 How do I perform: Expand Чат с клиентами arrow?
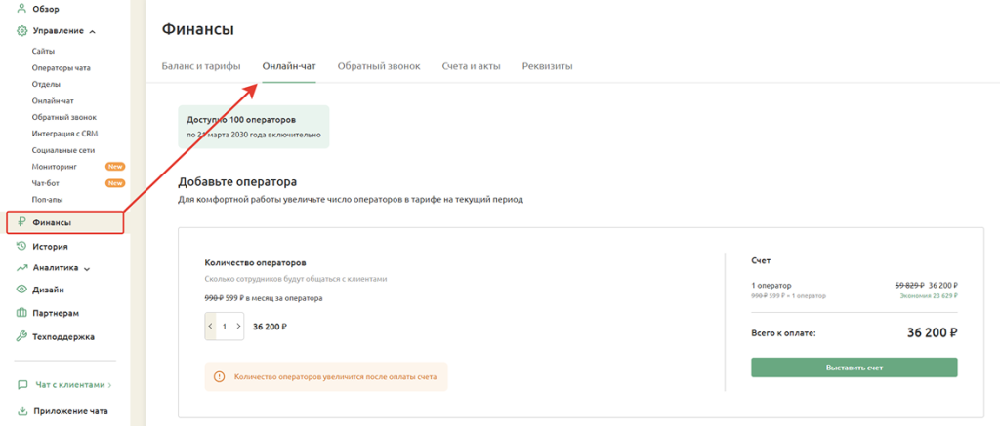pos(109,386)
